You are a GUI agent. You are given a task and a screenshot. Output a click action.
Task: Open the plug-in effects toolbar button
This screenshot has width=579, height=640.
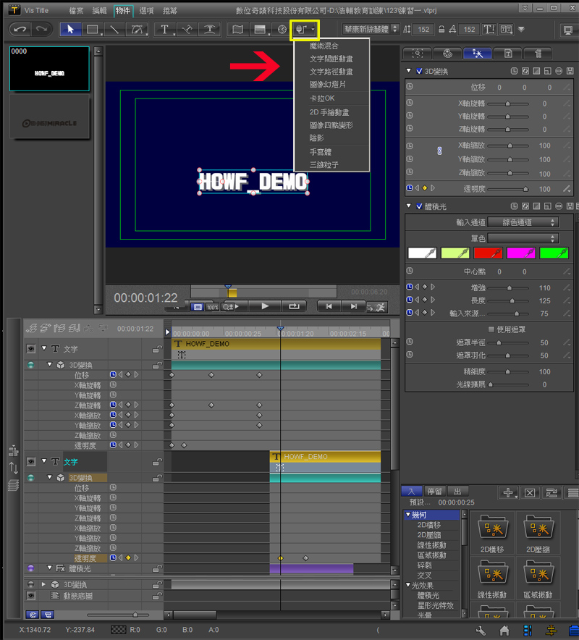click(305, 30)
